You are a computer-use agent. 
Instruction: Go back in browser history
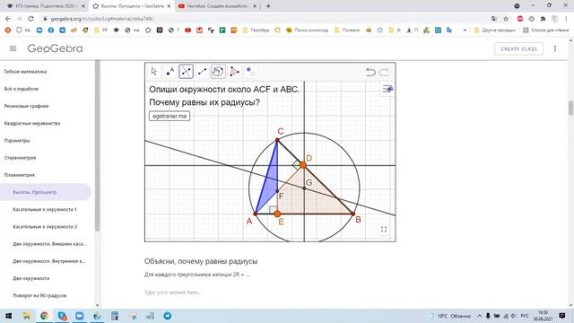click(8, 18)
